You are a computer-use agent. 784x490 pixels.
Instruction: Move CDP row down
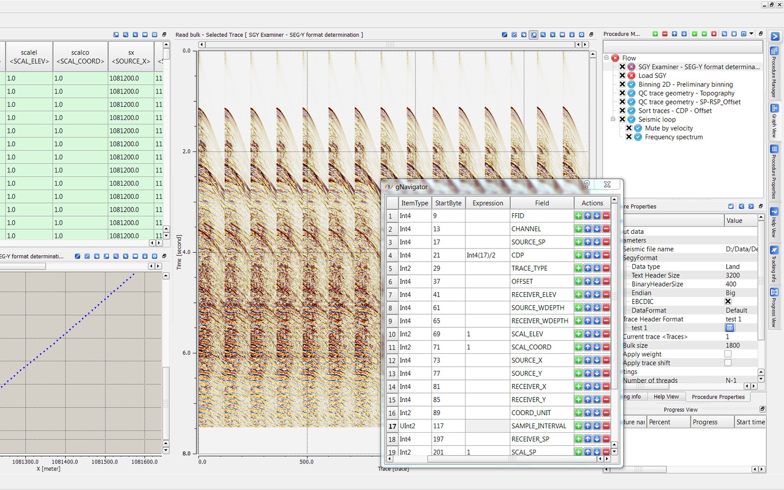pos(597,255)
